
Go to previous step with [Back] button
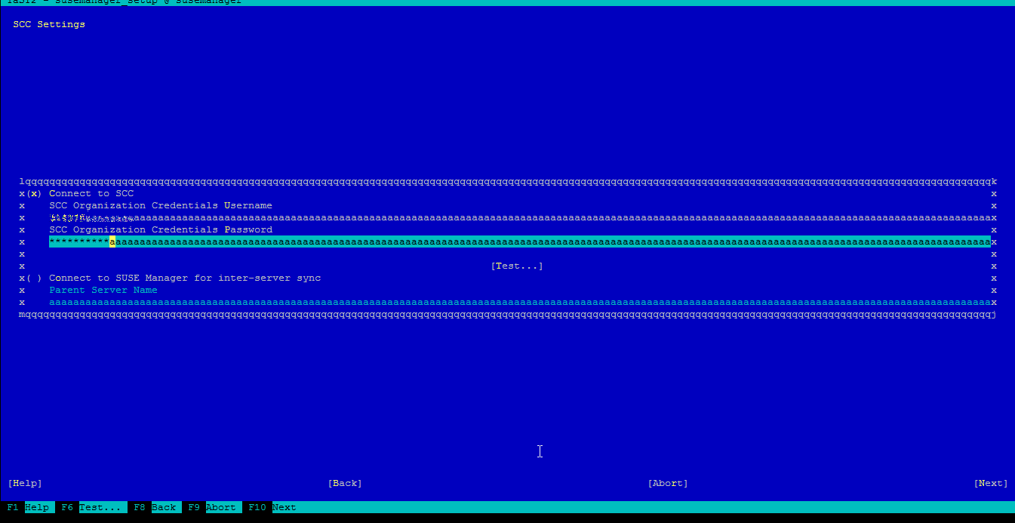coord(345,483)
